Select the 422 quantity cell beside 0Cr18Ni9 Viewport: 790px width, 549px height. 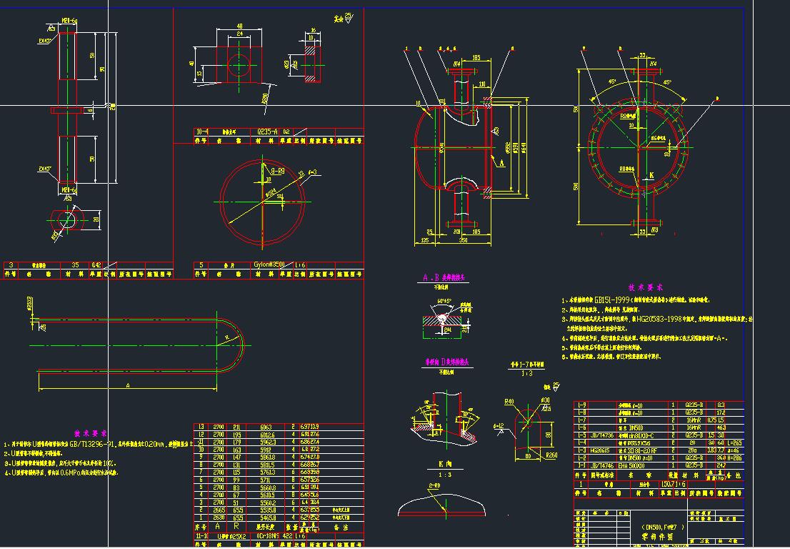tap(289, 537)
